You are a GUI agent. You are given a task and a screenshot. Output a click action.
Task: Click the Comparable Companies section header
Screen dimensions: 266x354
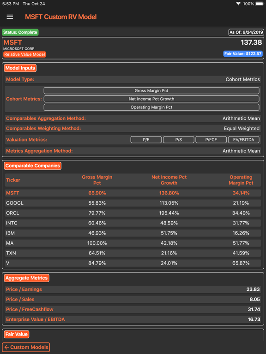click(x=33, y=166)
